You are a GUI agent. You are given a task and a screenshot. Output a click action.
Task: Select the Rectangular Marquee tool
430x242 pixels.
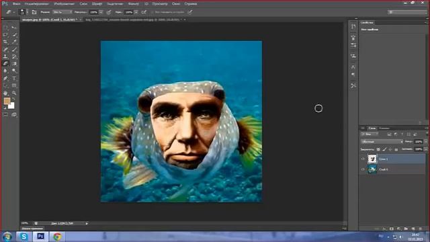(5, 28)
